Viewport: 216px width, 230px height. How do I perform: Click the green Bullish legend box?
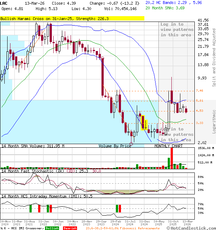[x=52, y=228]
